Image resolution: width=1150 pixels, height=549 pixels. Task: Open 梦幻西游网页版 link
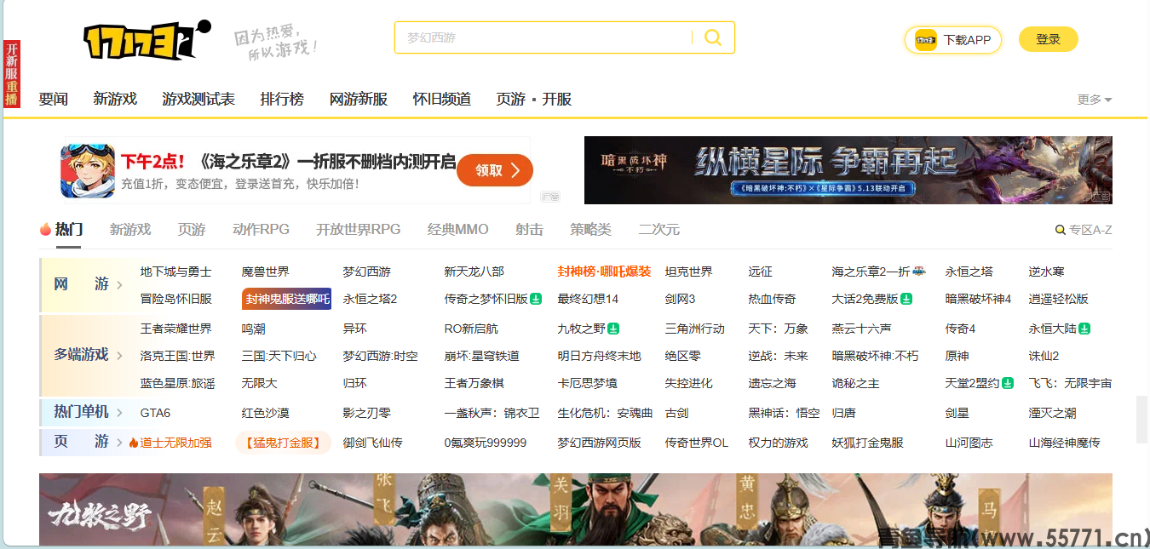pyautogui.click(x=599, y=443)
